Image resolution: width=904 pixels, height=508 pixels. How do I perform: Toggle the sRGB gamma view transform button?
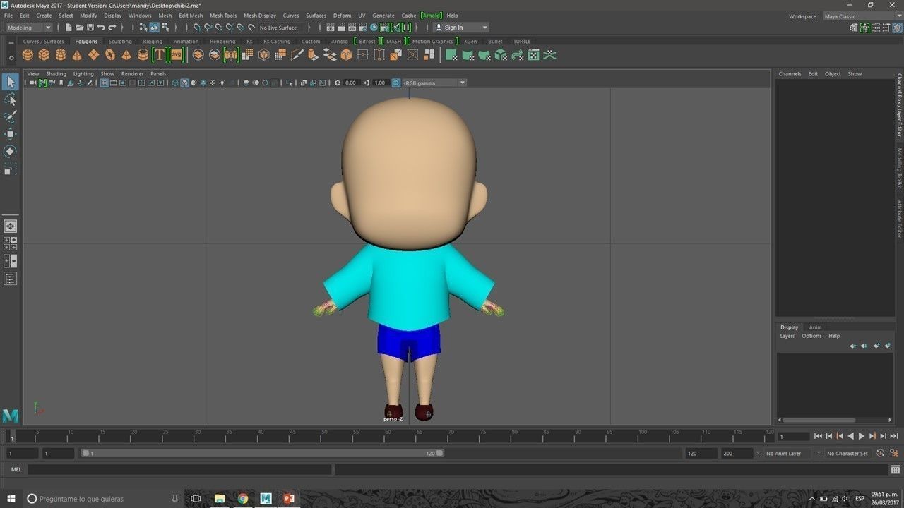(x=395, y=83)
